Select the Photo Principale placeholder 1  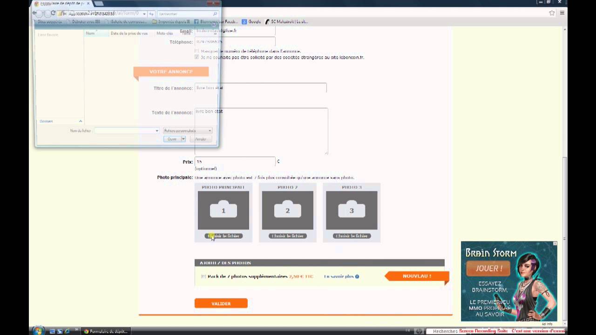pyautogui.click(x=223, y=210)
